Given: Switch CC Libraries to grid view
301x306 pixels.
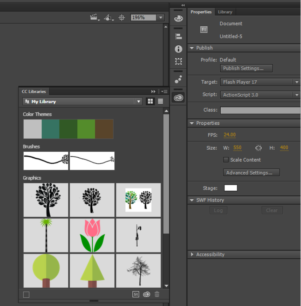Looking at the screenshot, I should point(150,101).
